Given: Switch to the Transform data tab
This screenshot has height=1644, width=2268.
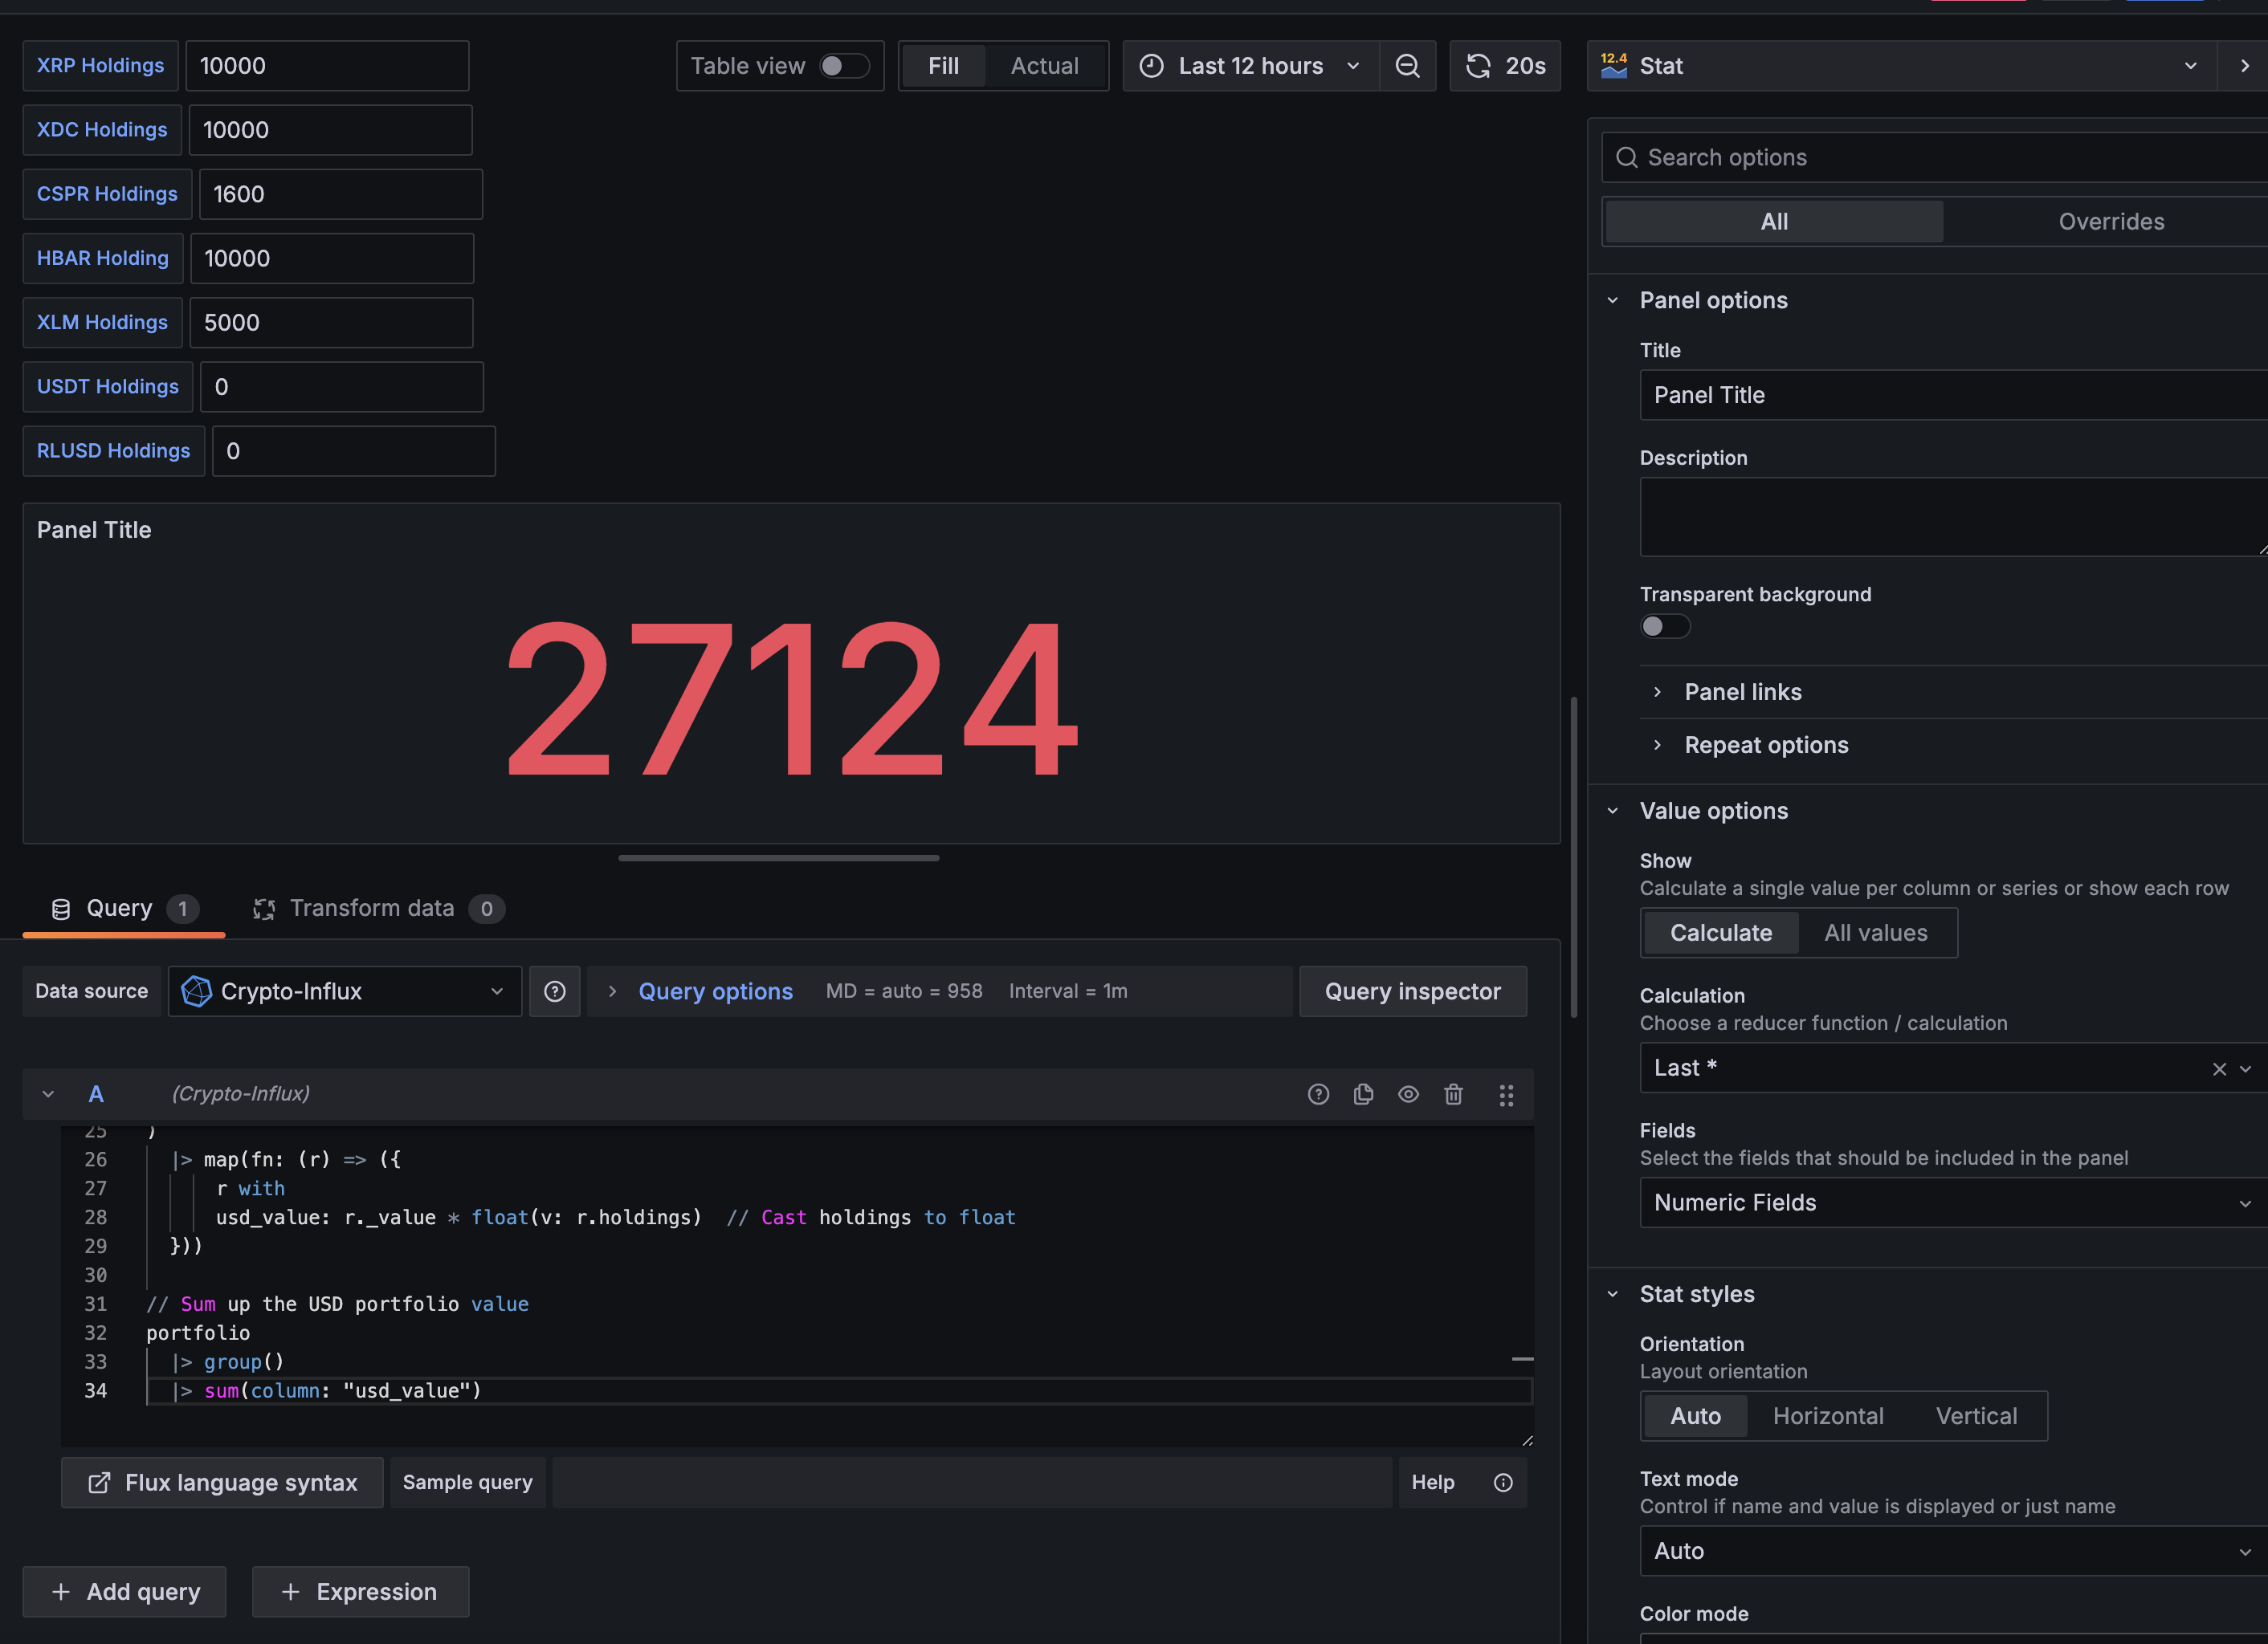Looking at the screenshot, I should coord(372,909).
